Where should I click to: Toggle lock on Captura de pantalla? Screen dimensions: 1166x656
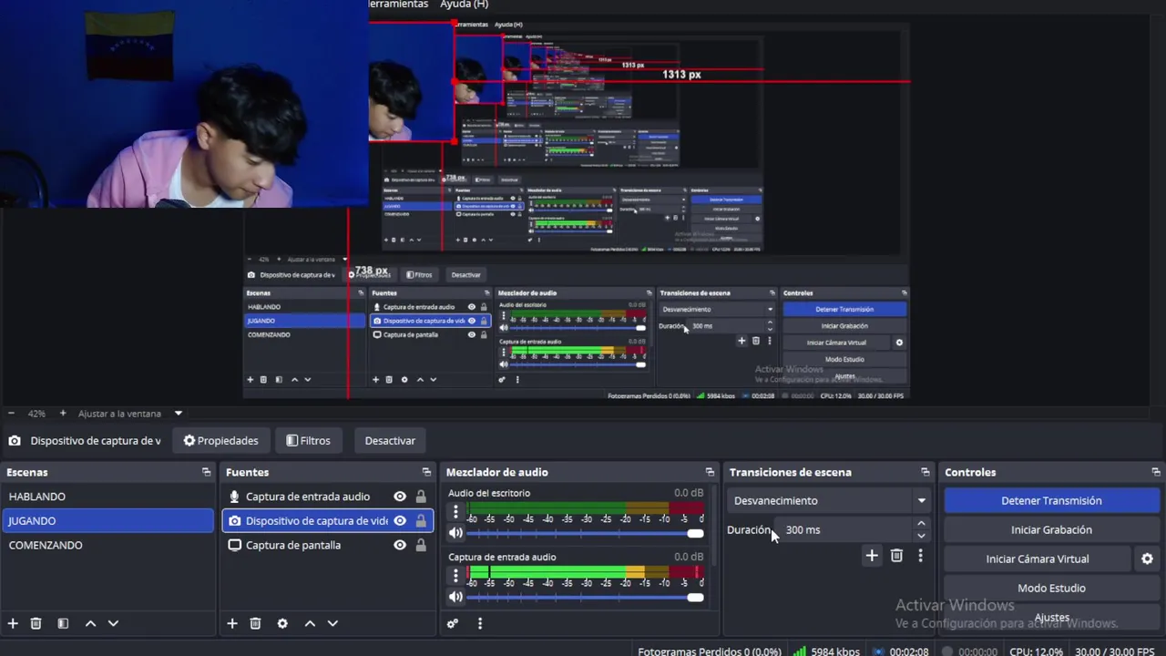tap(421, 545)
